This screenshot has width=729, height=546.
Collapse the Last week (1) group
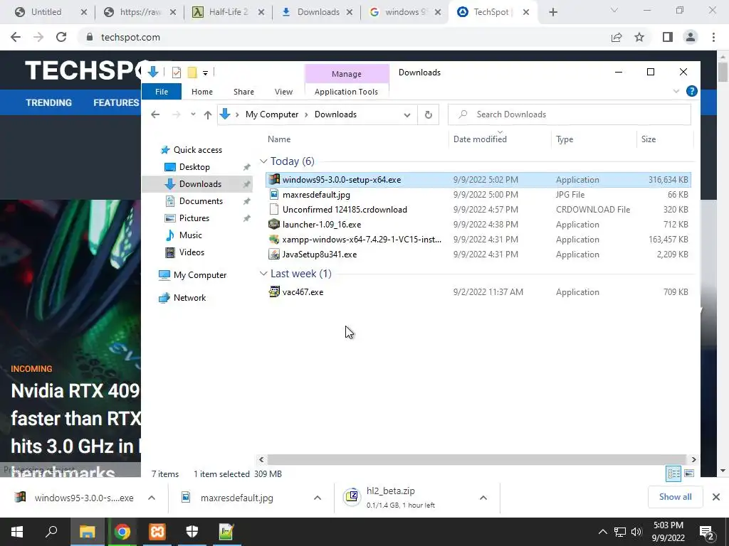tap(263, 274)
